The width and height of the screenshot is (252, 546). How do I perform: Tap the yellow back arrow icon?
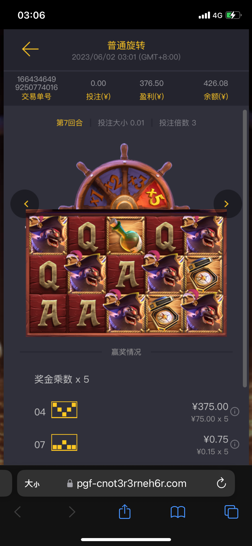(x=30, y=49)
